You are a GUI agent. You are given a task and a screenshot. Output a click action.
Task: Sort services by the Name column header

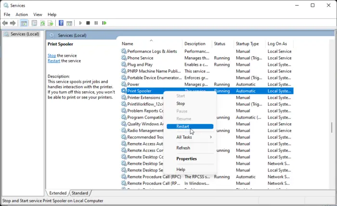[x=128, y=44]
